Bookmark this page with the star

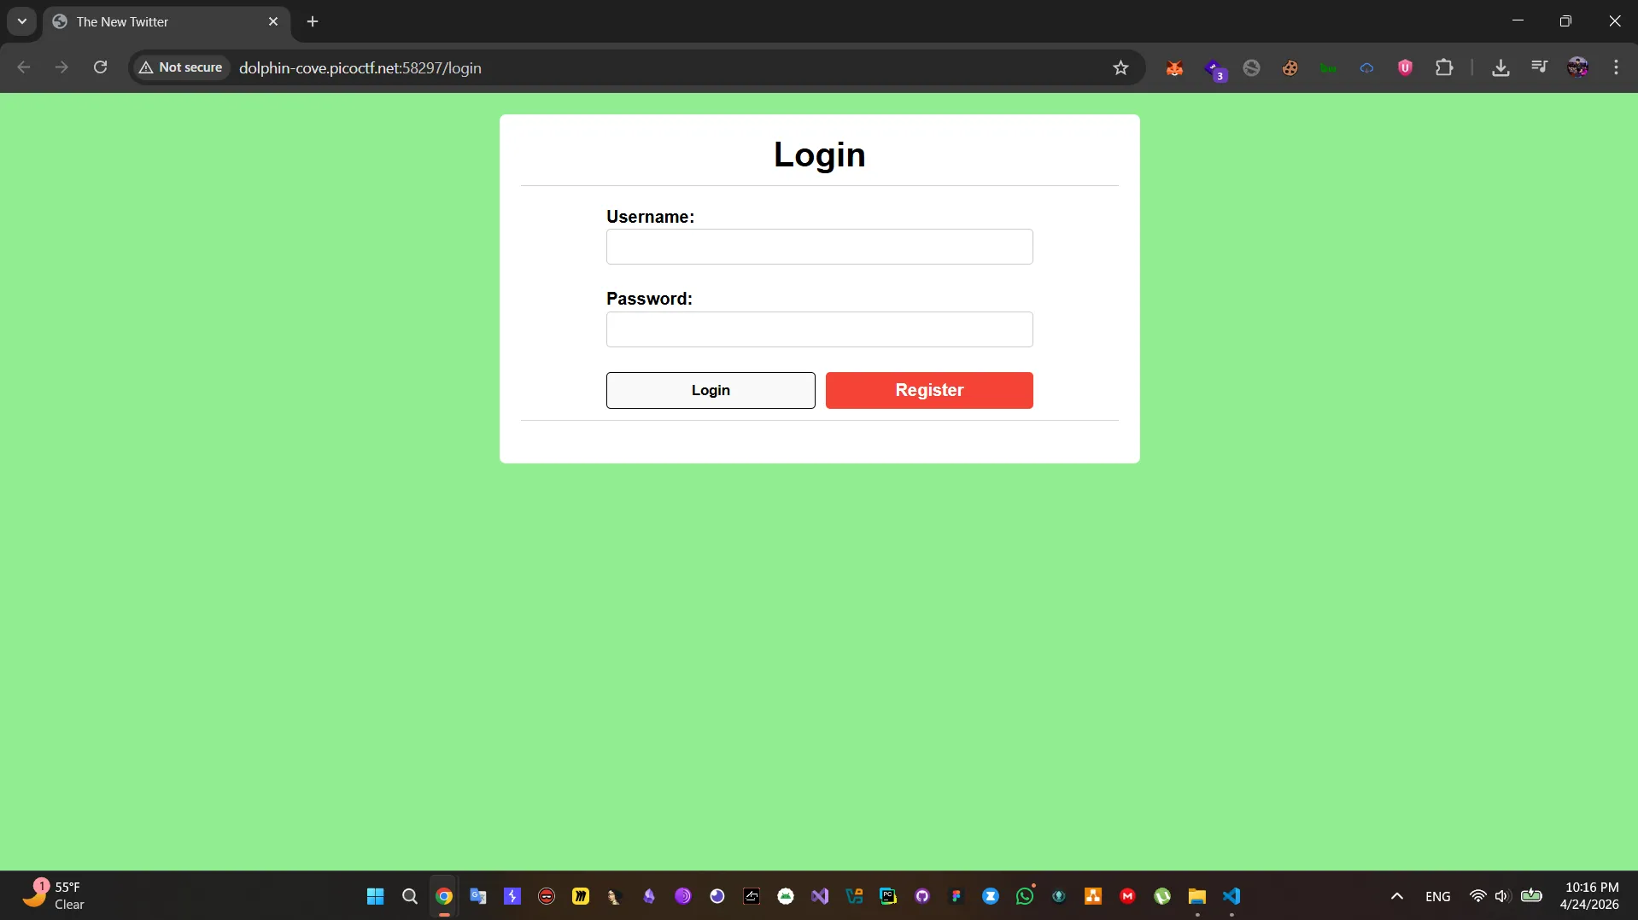coord(1120,67)
